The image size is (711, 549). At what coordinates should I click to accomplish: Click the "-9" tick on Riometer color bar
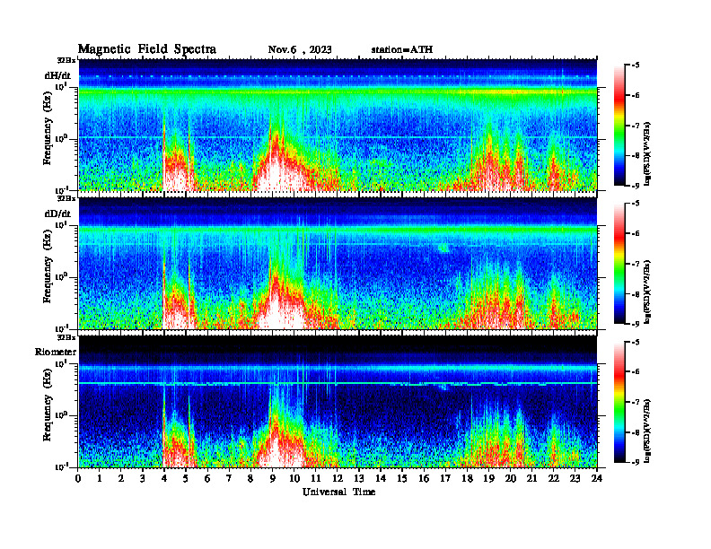click(x=636, y=462)
